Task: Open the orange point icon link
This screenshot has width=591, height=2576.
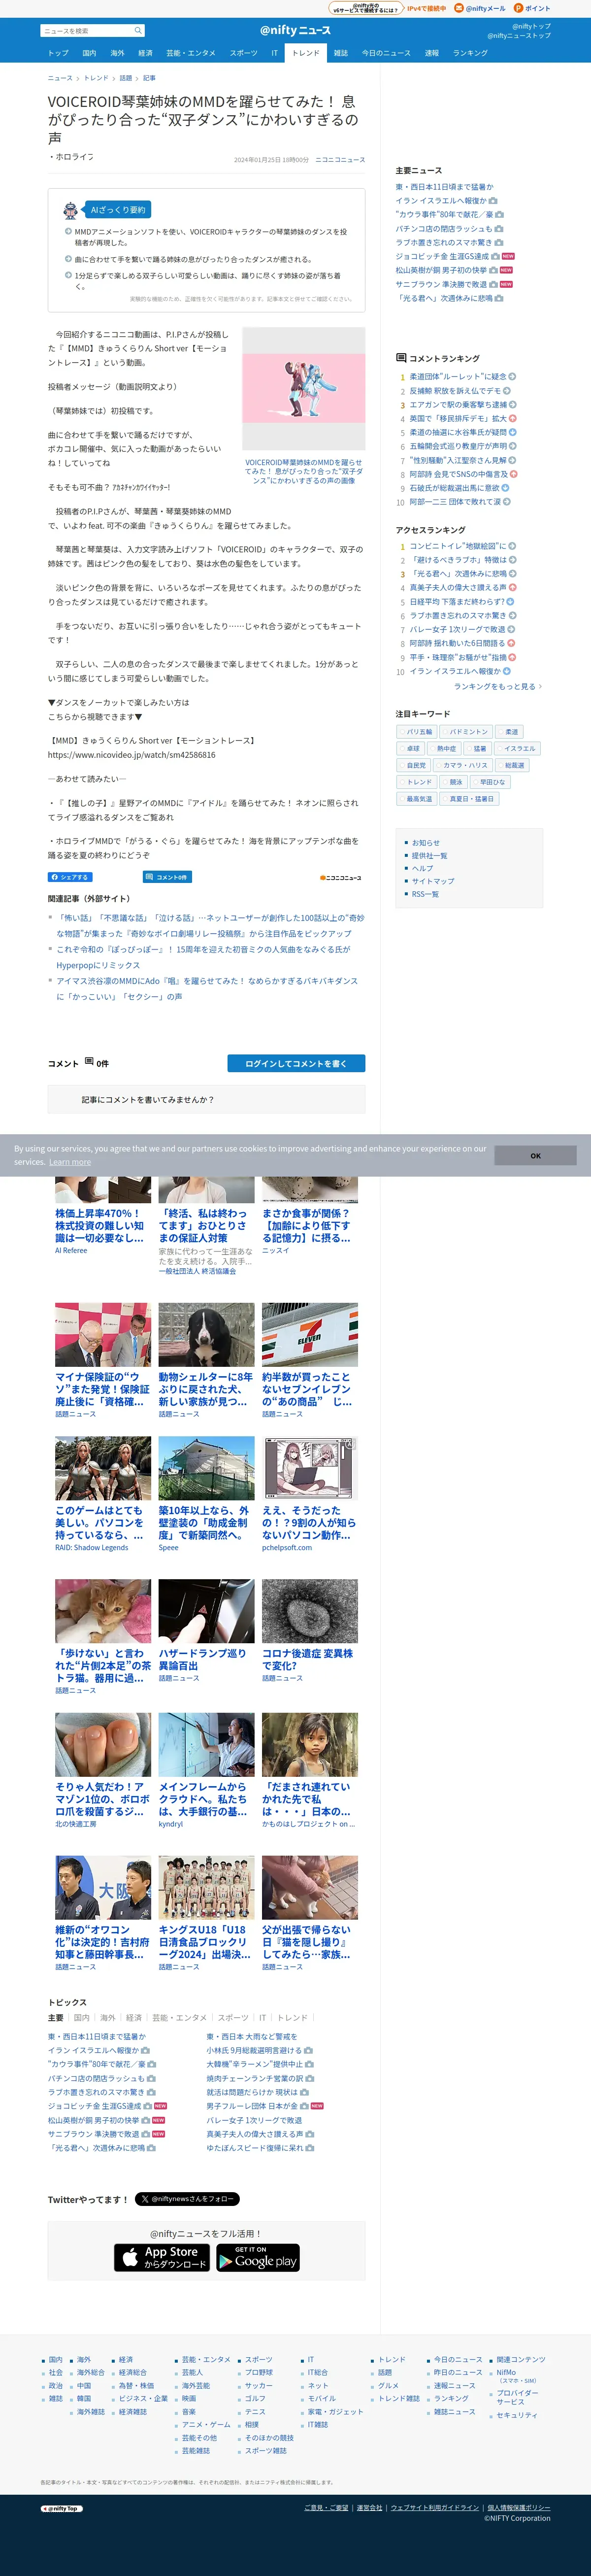Action: tap(518, 8)
